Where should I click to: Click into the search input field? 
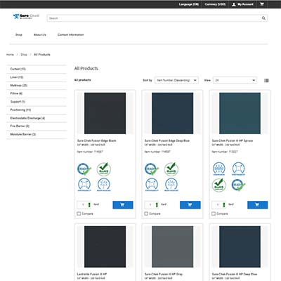154,18
